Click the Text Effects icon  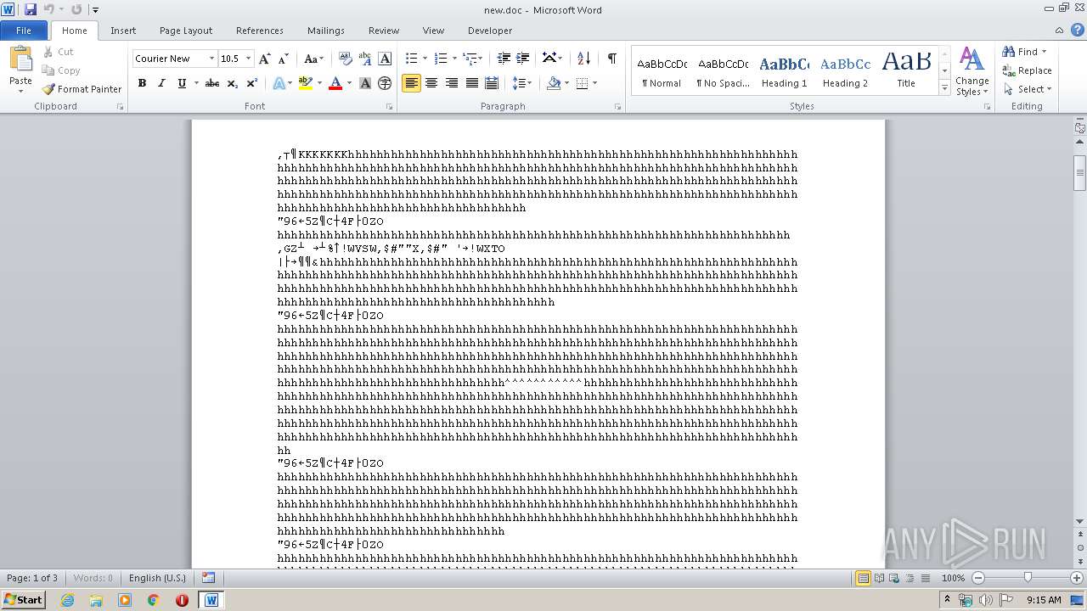[x=279, y=83]
